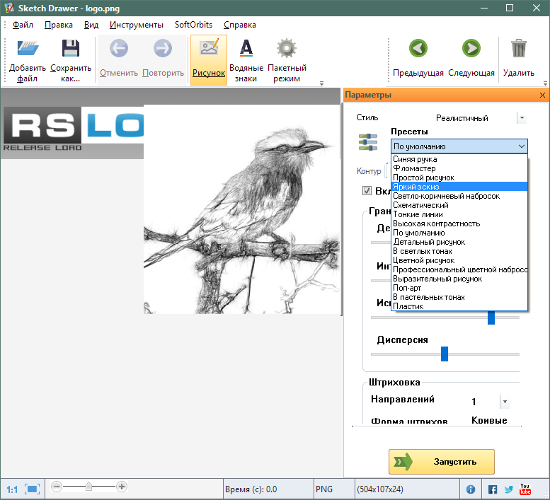The image size is (550, 500).
Task: Open the YouTube icon in status bar
Action: pos(525,489)
